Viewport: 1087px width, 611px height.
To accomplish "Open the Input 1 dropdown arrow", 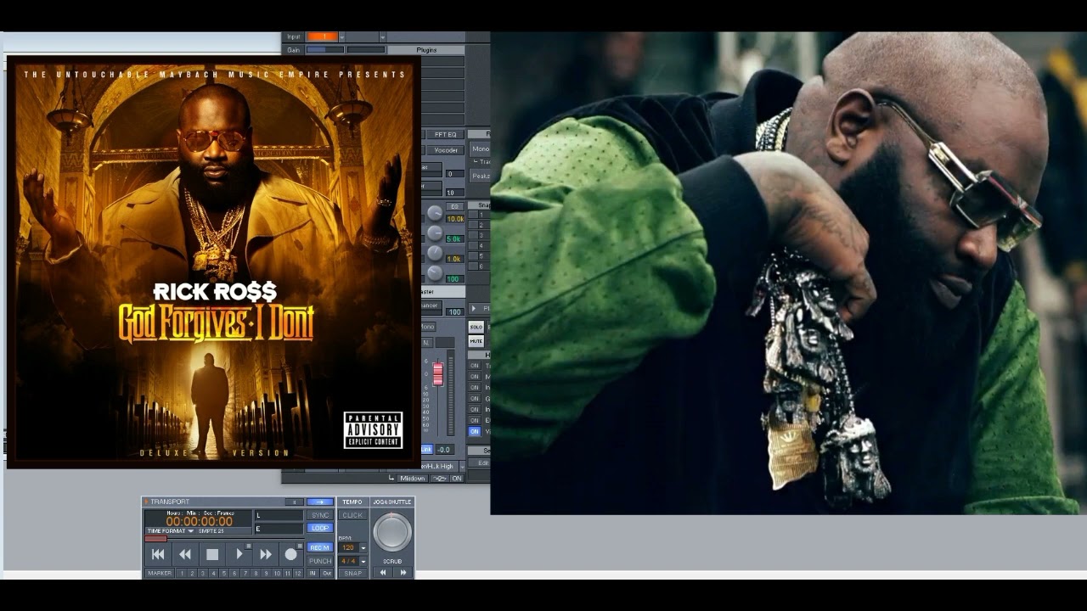I will point(342,37).
